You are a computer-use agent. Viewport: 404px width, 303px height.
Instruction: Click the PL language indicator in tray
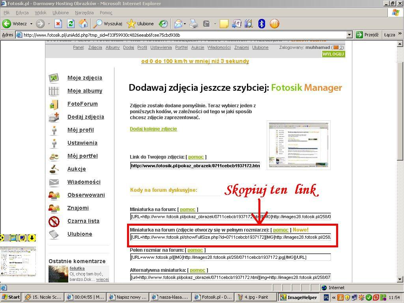click(x=326, y=297)
